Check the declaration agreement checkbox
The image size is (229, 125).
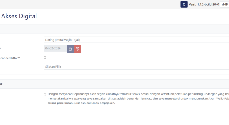pyautogui.click(x=45, y=95)
